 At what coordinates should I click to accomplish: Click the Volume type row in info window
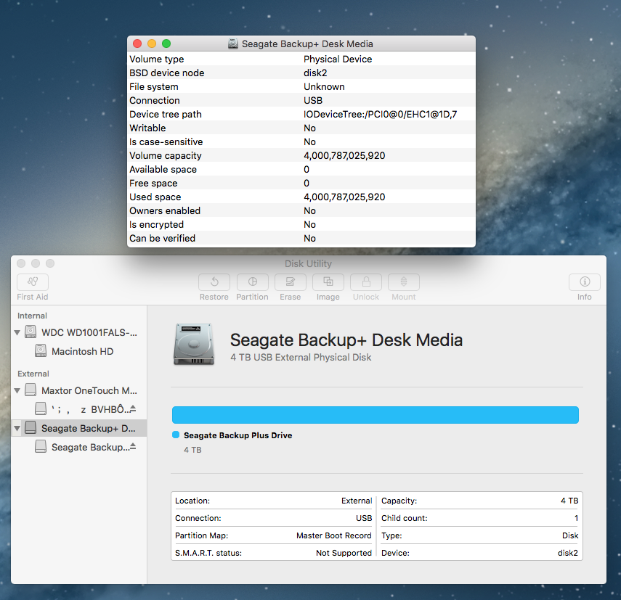(x=301, y=59)
